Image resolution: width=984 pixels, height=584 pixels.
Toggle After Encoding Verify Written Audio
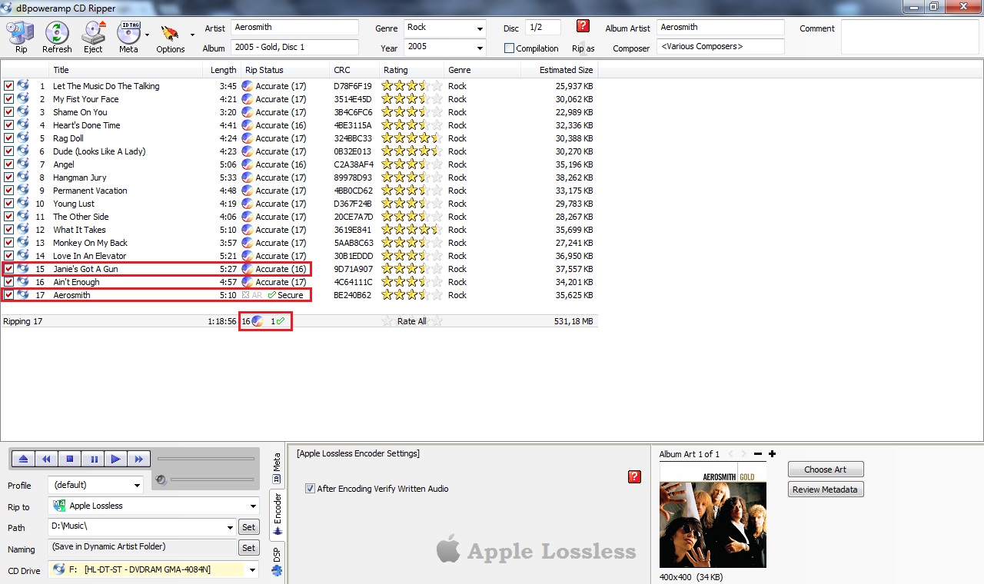(x=310, y=489)
